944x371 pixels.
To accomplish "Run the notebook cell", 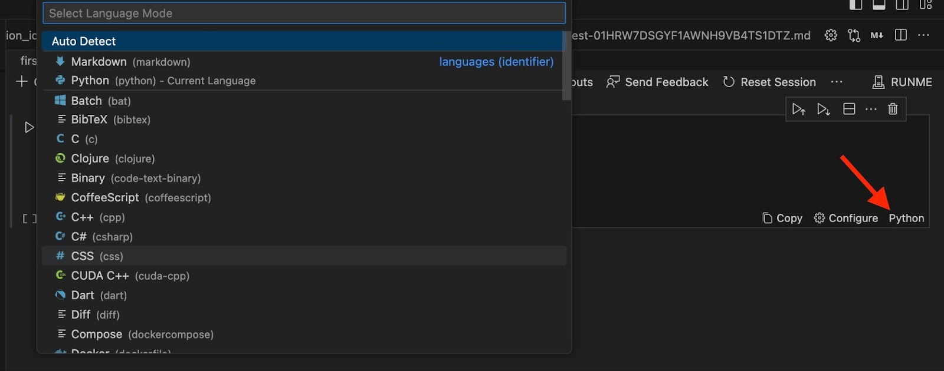I will (29, 127).
